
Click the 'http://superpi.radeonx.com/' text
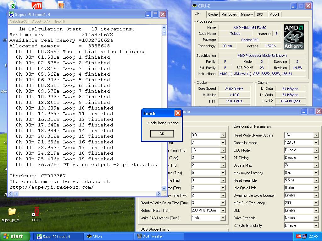coord(52,187)
